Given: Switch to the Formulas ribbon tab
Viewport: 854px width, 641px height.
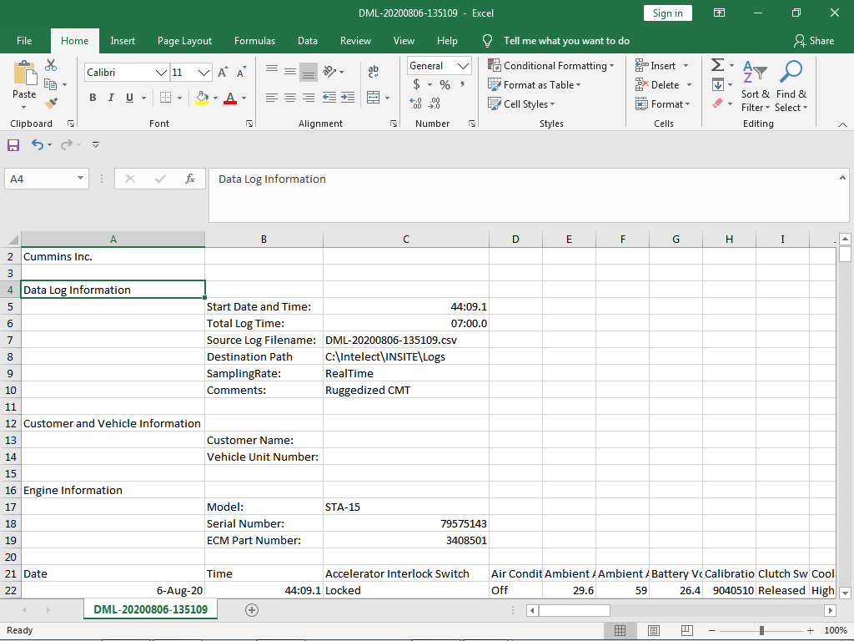Looking at the screenshot, I should [x=254, y=40].
